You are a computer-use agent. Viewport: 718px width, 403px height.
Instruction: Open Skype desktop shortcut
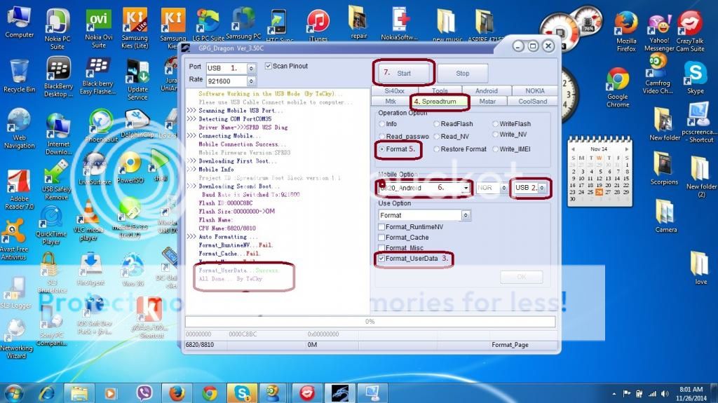point(695,73)
